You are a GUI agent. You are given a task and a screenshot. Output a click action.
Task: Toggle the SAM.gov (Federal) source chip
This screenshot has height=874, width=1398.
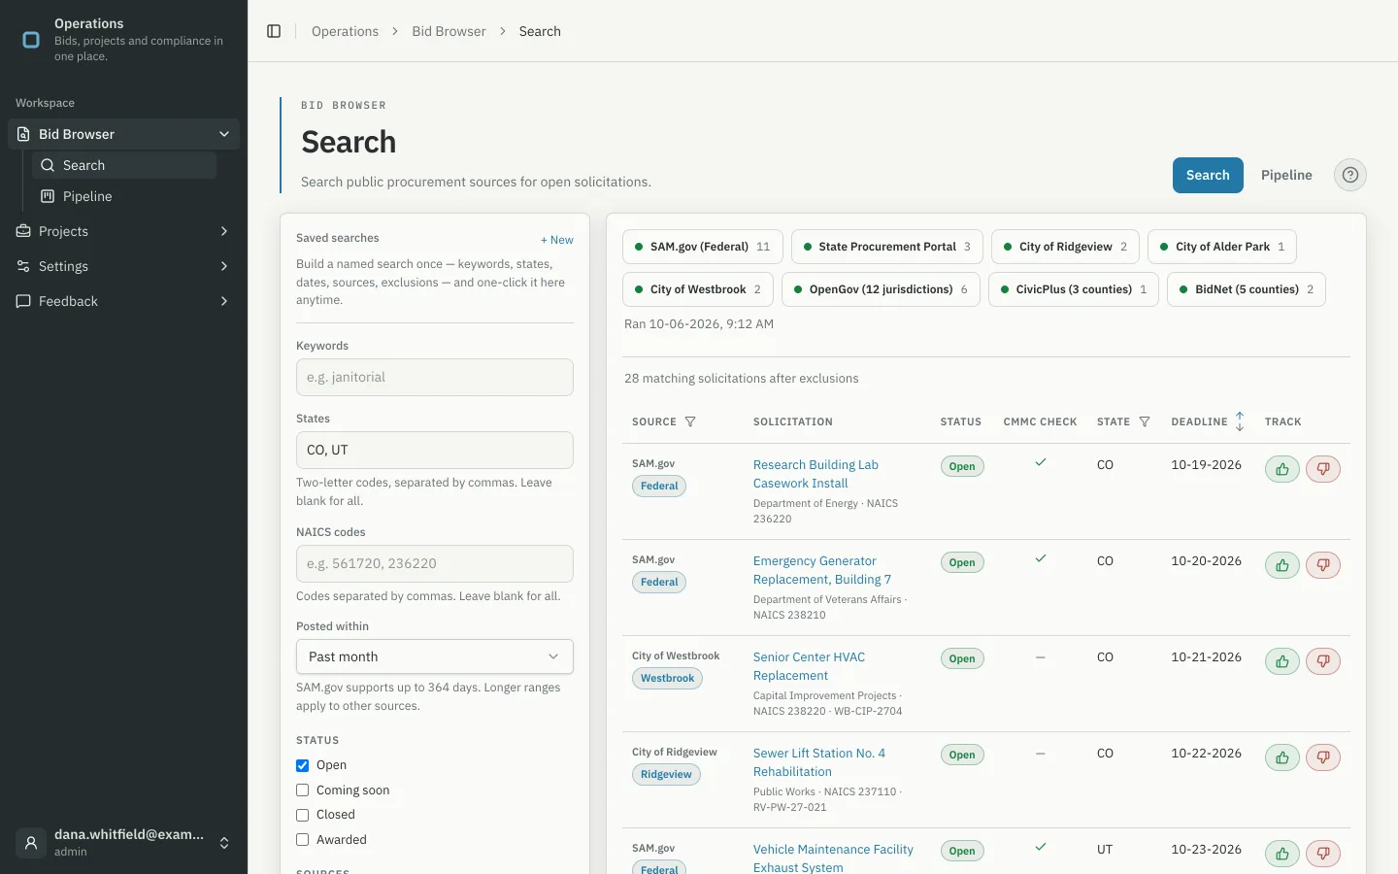(x=703, y=247)
